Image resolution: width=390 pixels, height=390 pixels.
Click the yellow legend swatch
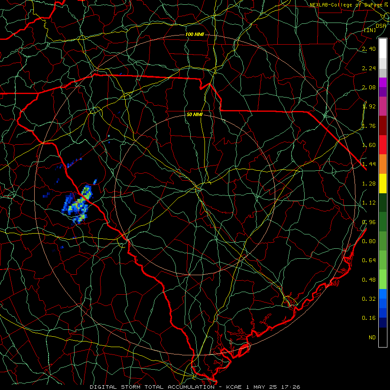pyautogui.click(x=383, y=183)
